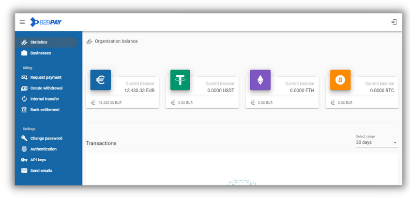Screen dimensions: 410x198
Task: Open API keys settings
Action: [46, 160]
